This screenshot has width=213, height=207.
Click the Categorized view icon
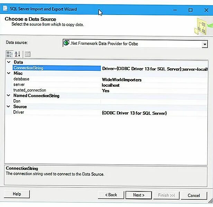(x=10, y=54)
